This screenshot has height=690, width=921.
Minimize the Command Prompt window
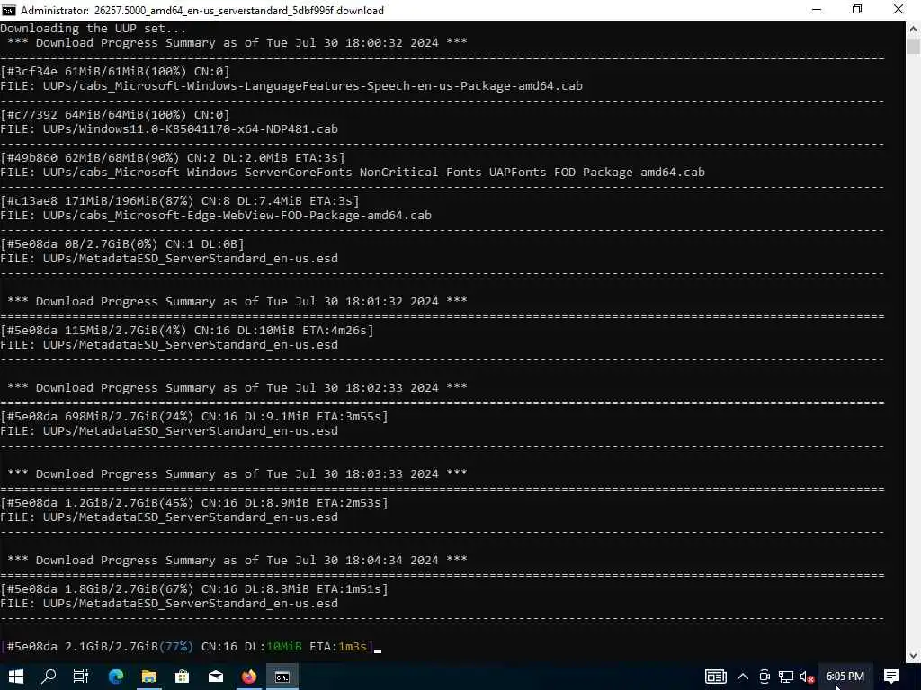click(817, 10)
